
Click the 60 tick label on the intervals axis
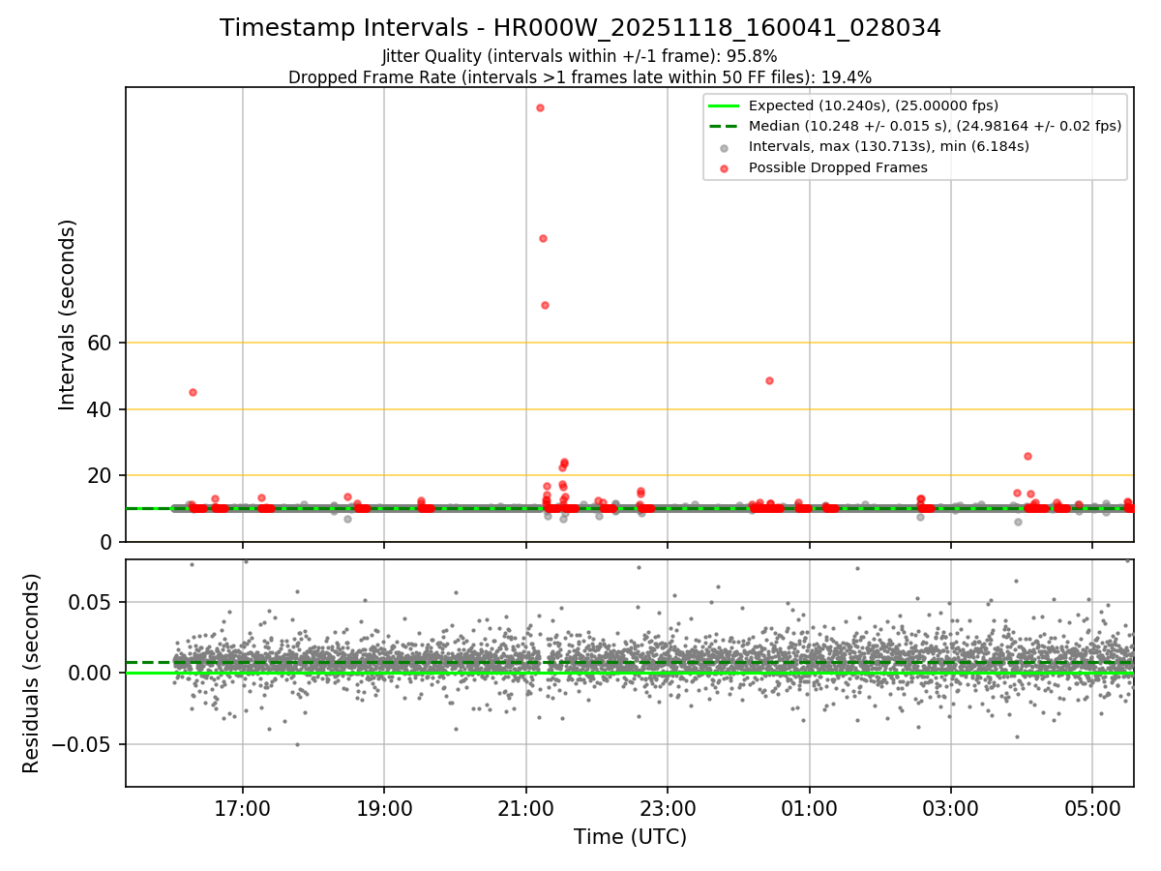[x=101, y=344]
